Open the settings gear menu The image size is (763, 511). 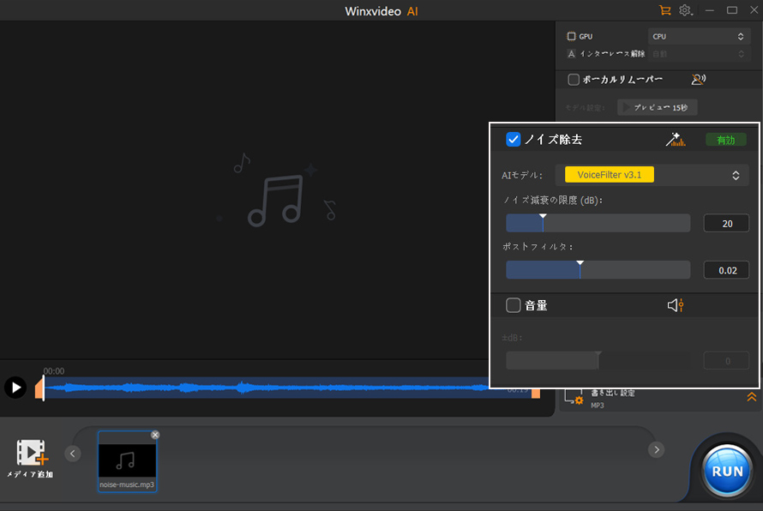click(686, 10)
